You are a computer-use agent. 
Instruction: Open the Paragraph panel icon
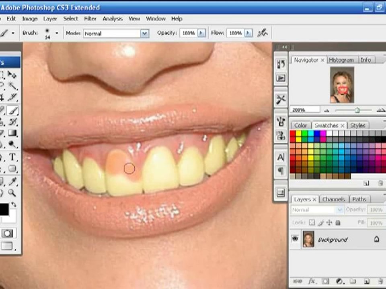click(x=281, y=171)
